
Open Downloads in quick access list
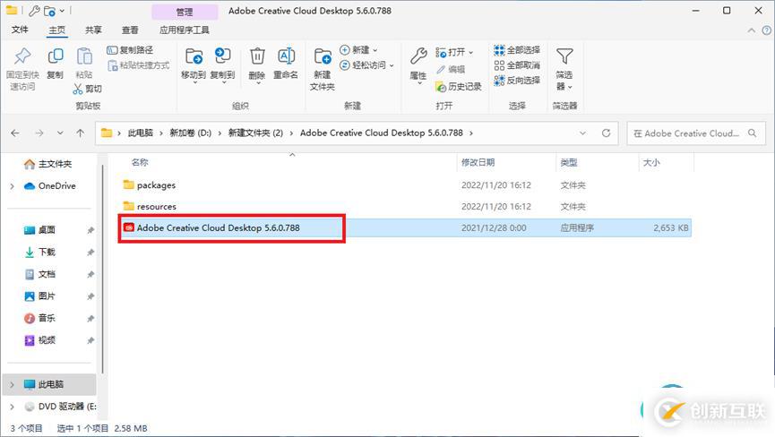click(x=40, y=253)
